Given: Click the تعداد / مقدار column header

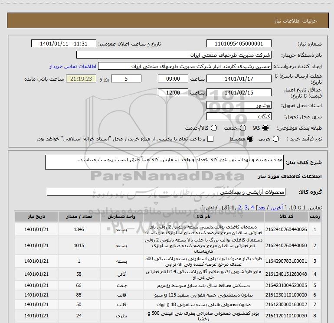Looking at the screenshot, I should tap(79, 216).
